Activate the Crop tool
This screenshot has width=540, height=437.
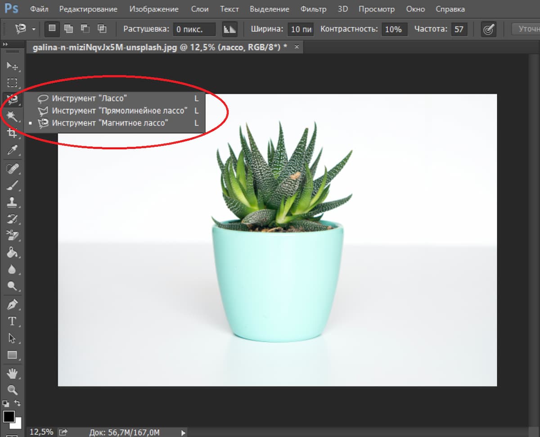pyautogui.click(x=12, y=133)
